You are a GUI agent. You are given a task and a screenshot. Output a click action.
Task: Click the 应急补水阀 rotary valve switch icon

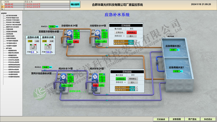point(34,46)
